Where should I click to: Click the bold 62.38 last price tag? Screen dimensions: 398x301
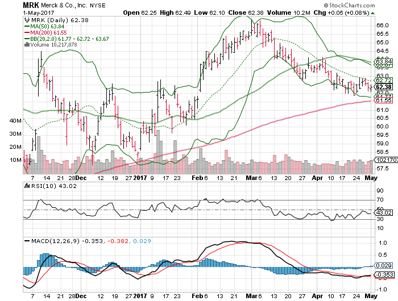point(384,87)
